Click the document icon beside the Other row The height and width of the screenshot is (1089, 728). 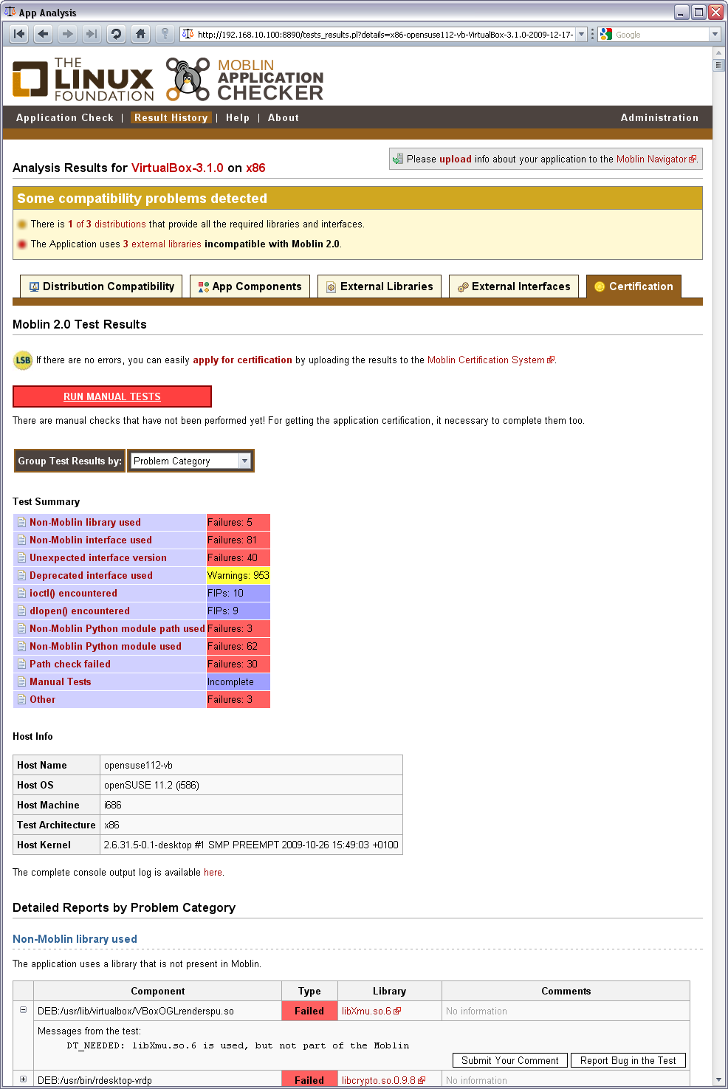point(21,699)
